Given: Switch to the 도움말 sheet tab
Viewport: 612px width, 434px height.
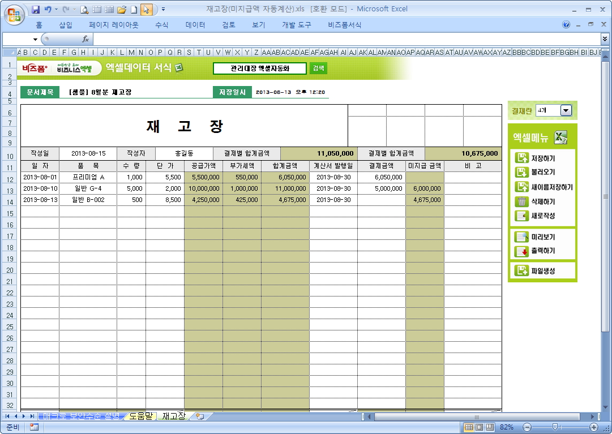Looking at the screenshot, I should click(x=140, y=416).
